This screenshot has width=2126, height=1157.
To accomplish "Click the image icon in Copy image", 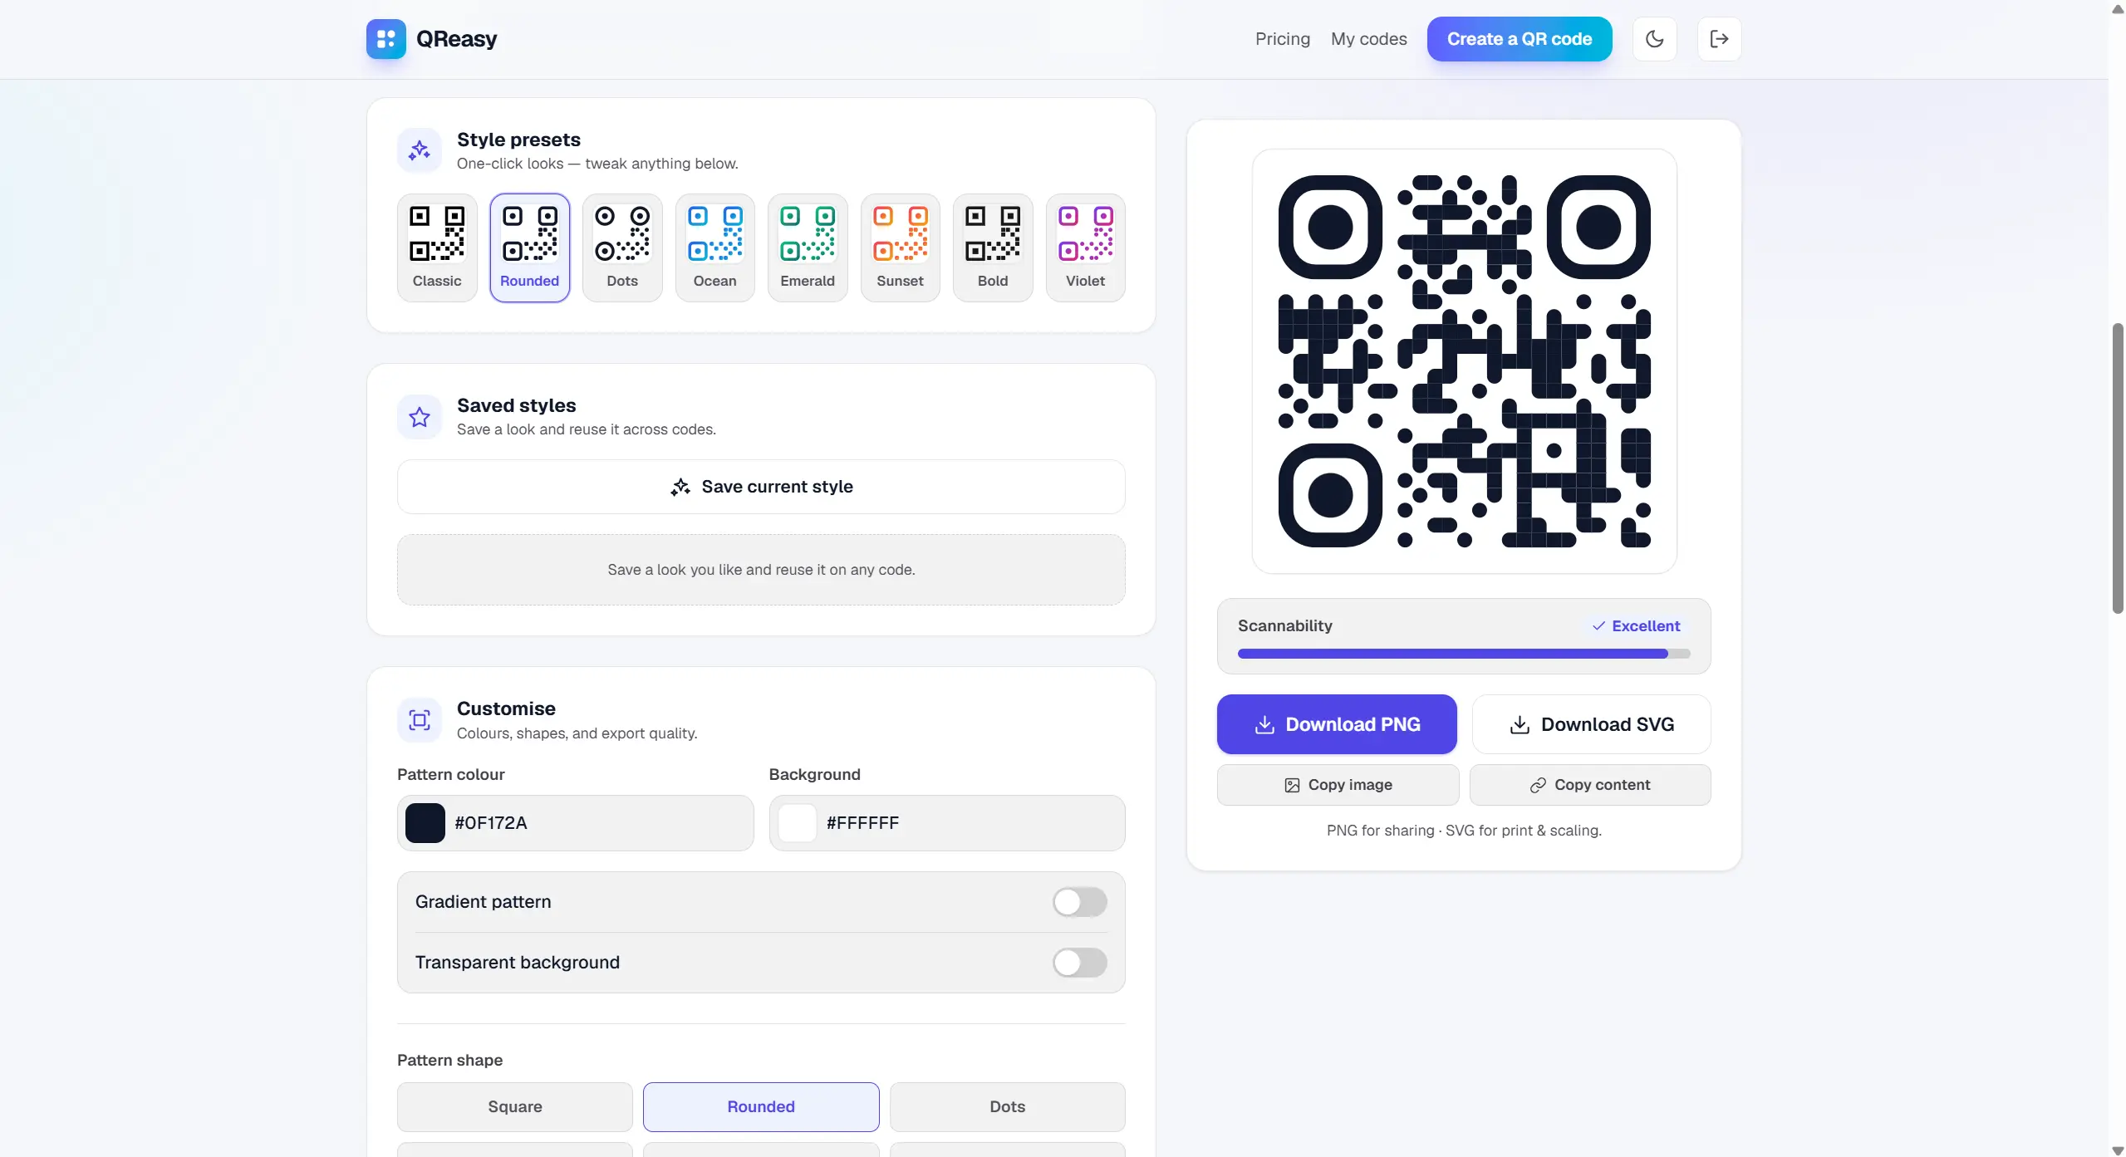I will [1292, 785].
